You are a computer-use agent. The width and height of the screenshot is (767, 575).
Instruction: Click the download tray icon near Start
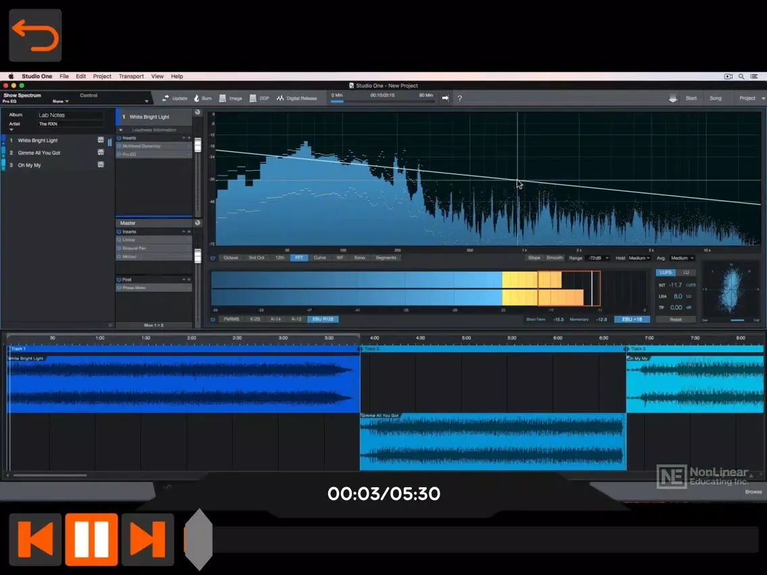click(673, 99)
